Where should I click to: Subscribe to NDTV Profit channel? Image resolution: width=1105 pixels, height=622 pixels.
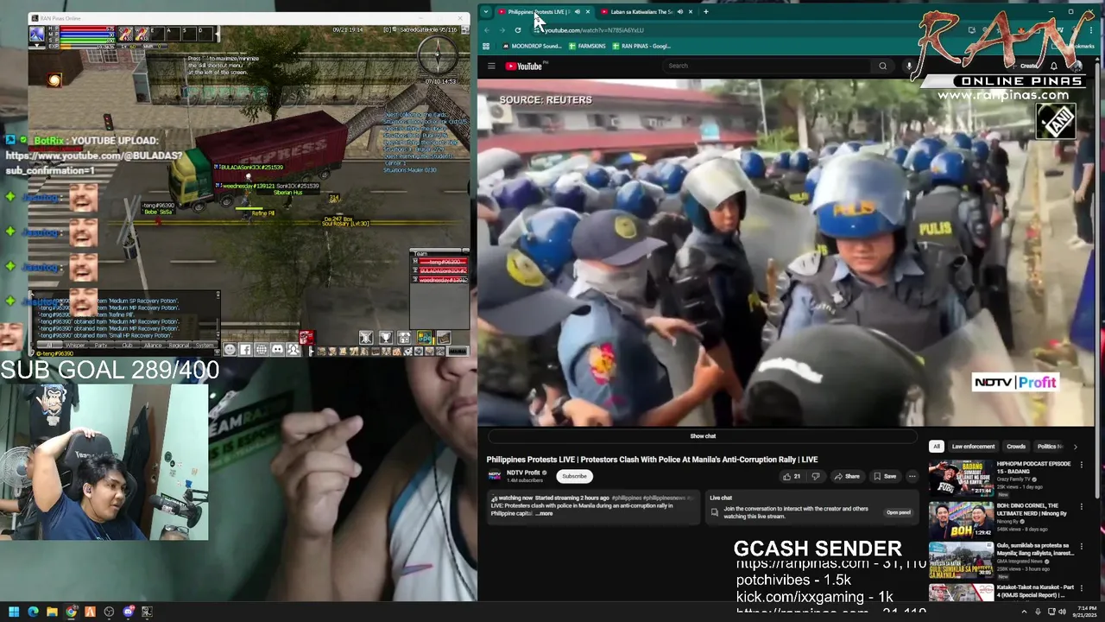[574, 476]
